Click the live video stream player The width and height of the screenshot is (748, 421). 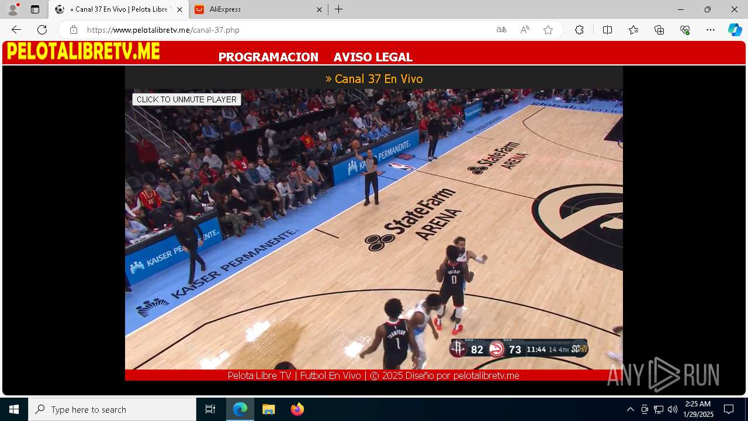tap(374, 229)
